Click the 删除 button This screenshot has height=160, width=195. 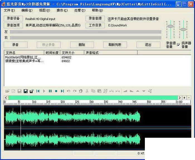pos(82,45)
